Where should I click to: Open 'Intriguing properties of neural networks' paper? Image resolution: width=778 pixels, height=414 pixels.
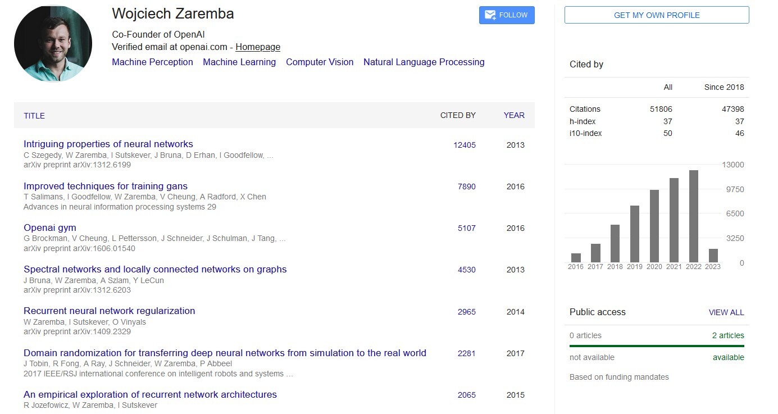[108, 144]
